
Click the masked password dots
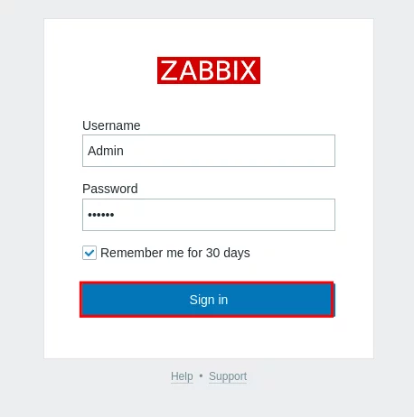click(101, 215)
